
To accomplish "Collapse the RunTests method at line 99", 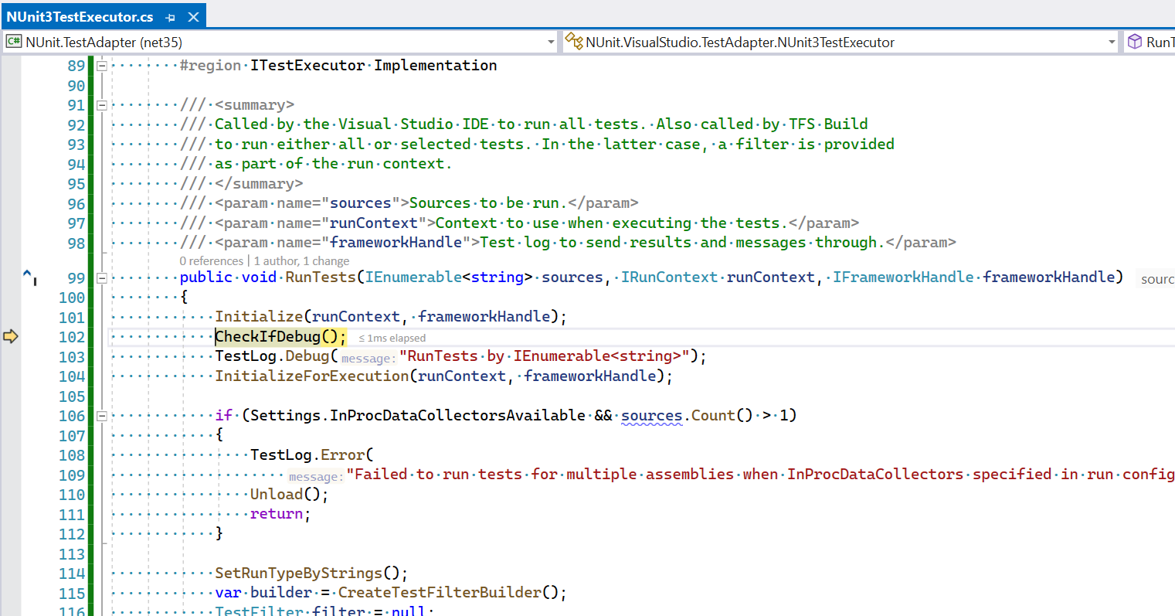I will click(101, 277).
